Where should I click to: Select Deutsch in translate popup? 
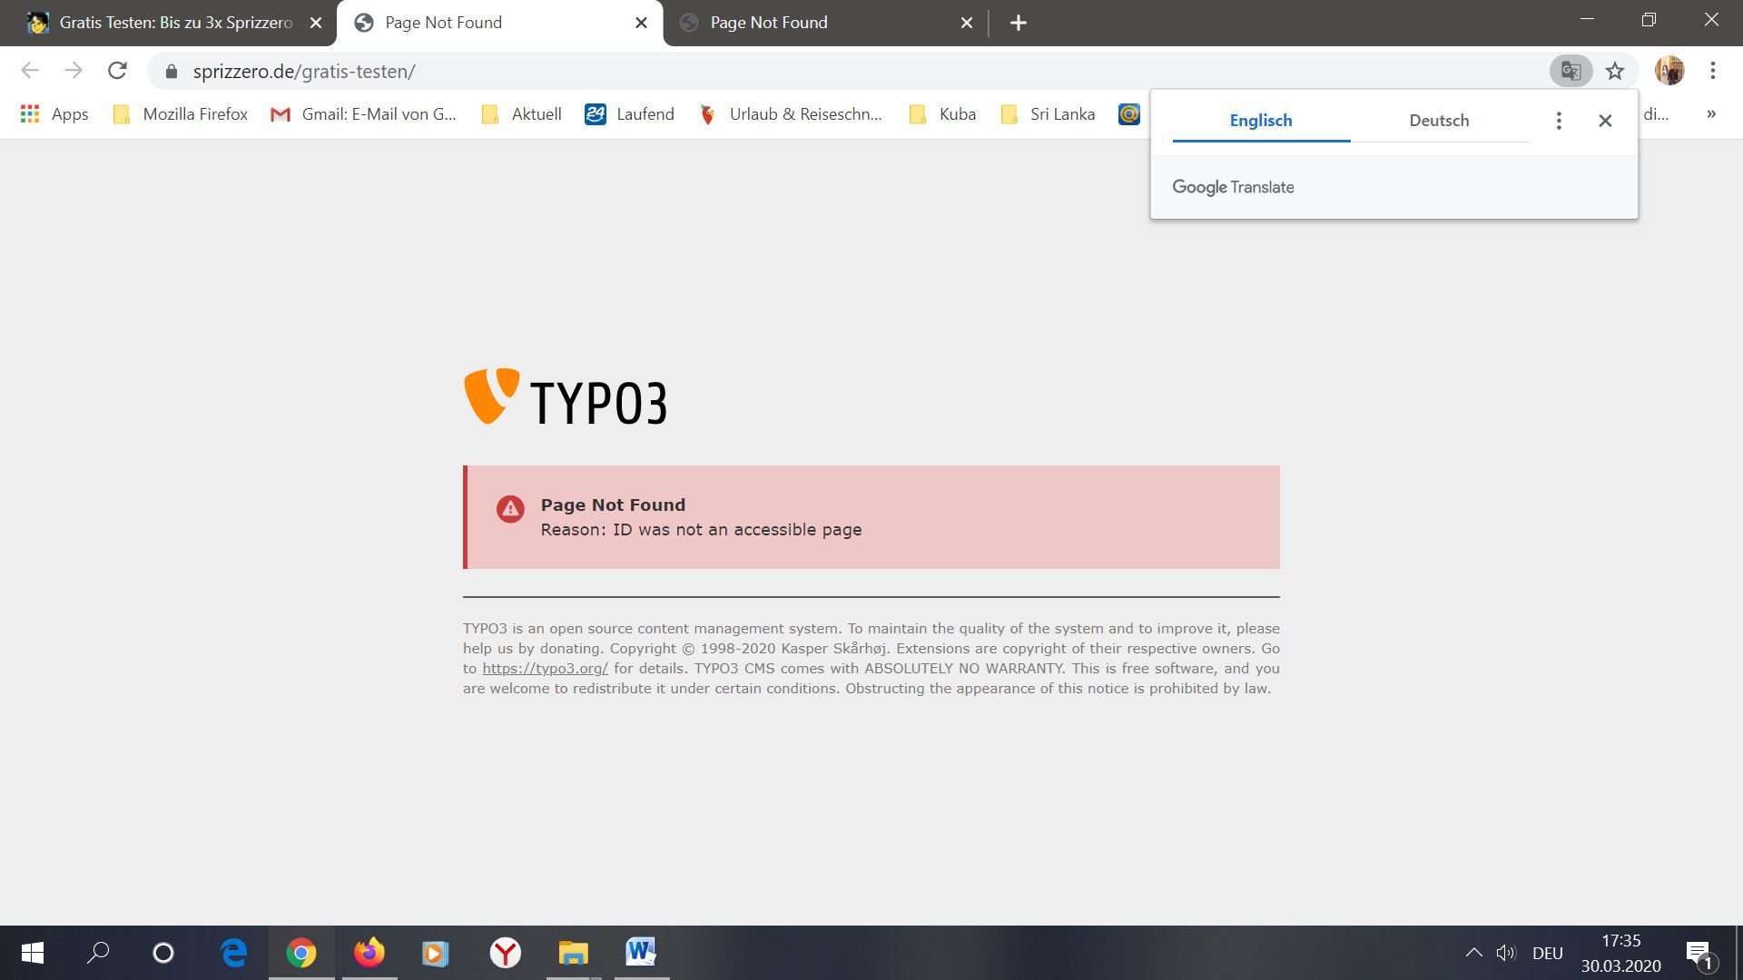pyautogui.click(x=1439, y=121)
